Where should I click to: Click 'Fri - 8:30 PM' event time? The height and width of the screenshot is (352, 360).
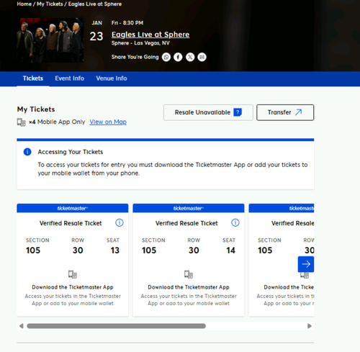click(127, 23)
